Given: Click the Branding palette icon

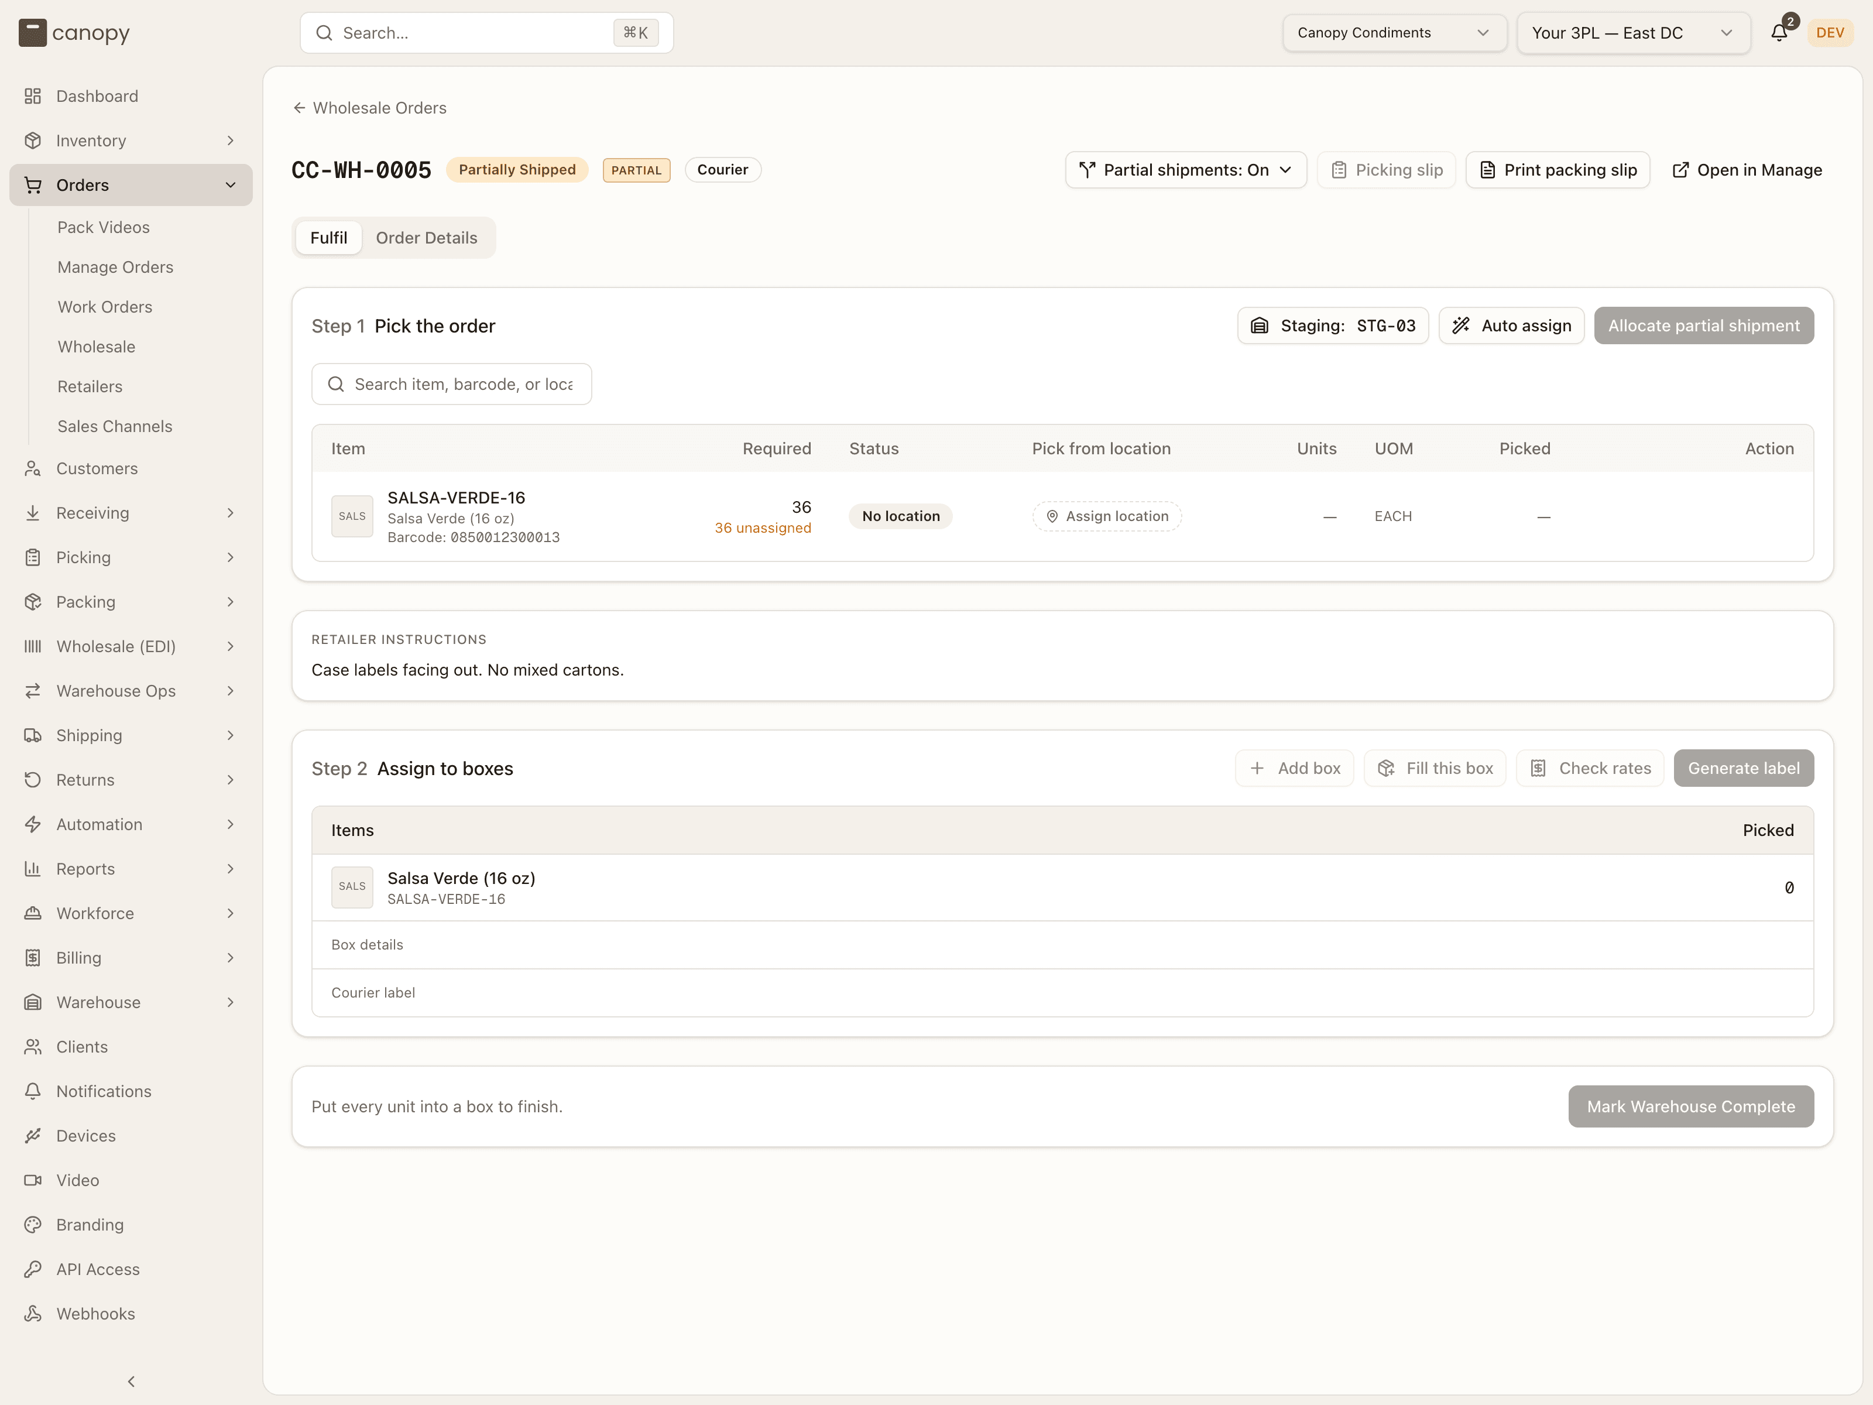Looking at the screenshot, I should (x=33, y=1225).
